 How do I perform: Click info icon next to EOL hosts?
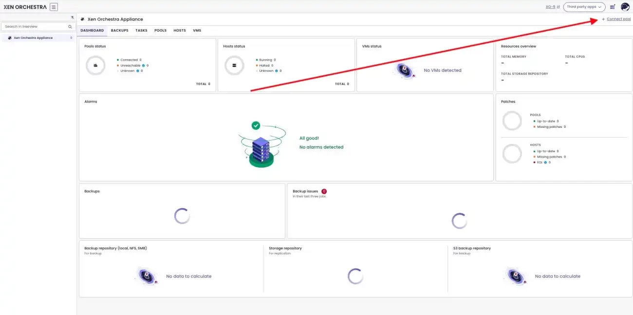coord(545,162)
